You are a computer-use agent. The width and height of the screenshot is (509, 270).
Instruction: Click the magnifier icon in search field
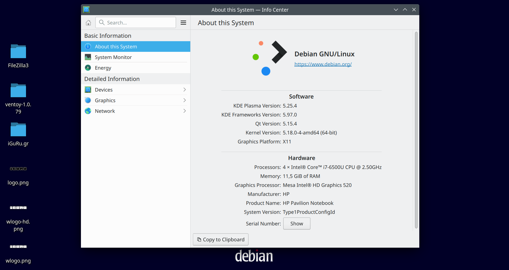pyautogui.click(x=102, y=23)
